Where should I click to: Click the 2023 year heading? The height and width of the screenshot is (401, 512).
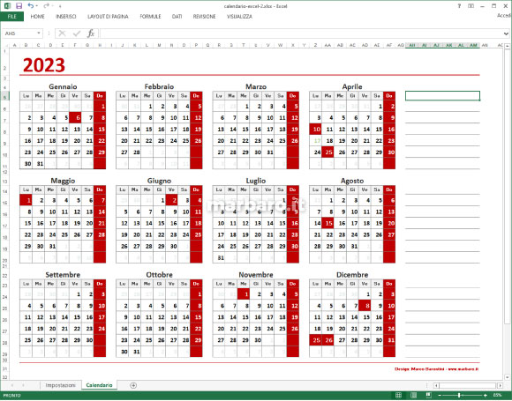point(44,65)
